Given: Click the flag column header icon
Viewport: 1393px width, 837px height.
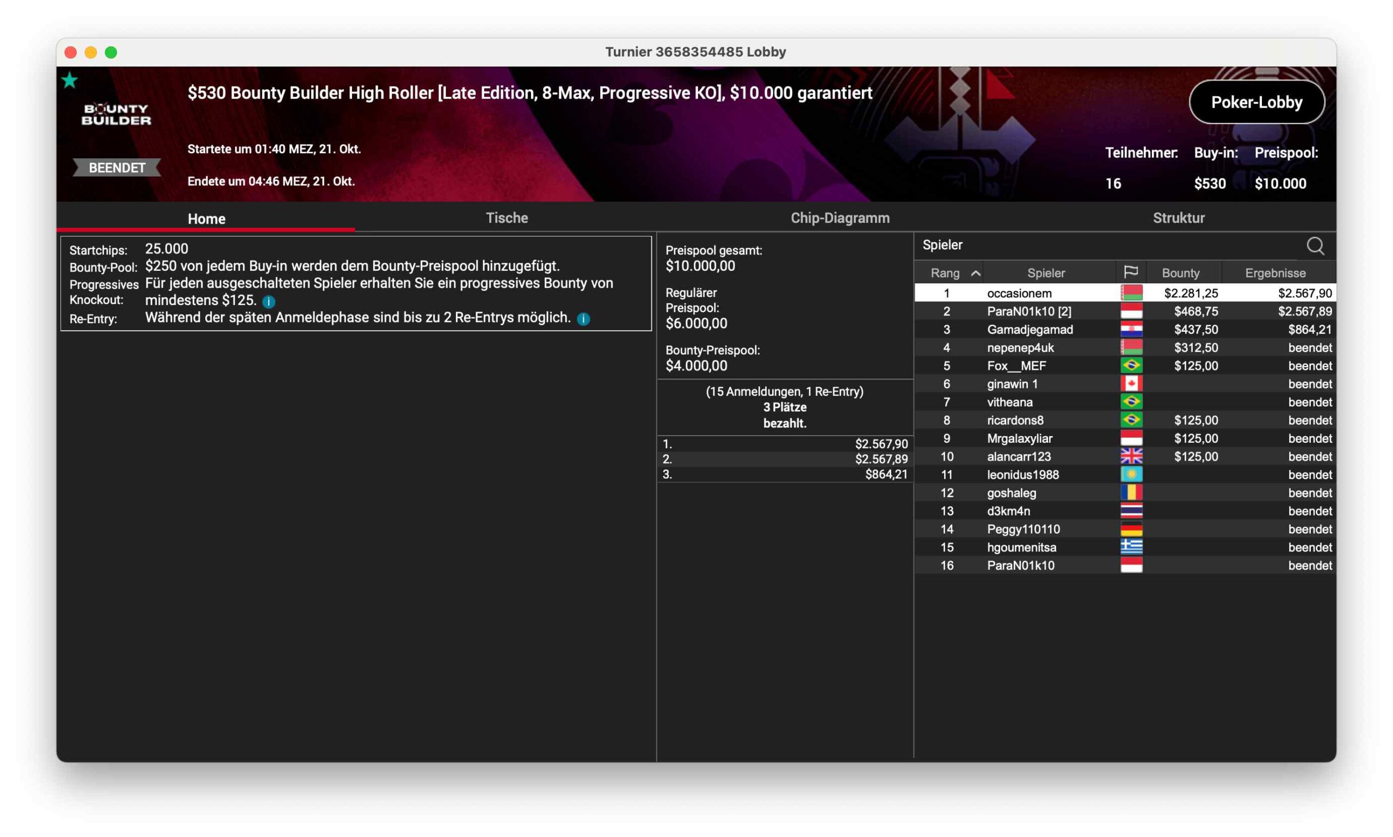Looking at the screenshot, I should pyautogui.click(x=1130, y=272).
